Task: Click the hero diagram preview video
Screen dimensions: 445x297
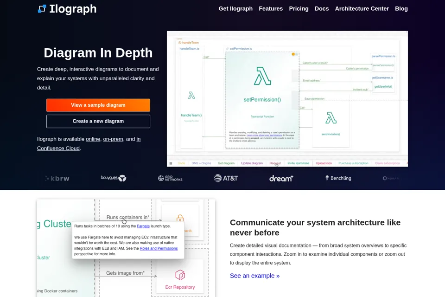Action: point(287,99)
